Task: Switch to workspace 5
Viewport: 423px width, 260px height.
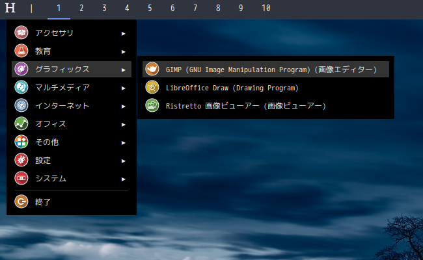Action: tap(150, 8)
